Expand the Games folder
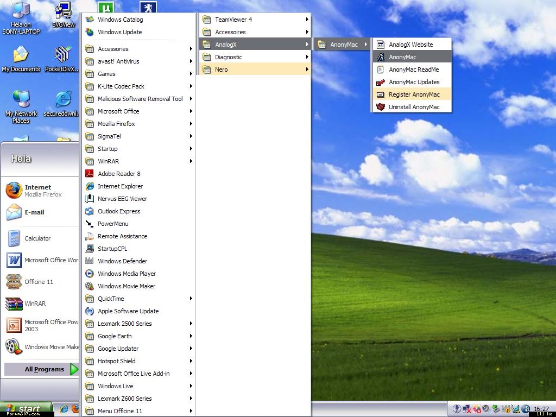This screenshot has width=556, height=417. point(139,74)
